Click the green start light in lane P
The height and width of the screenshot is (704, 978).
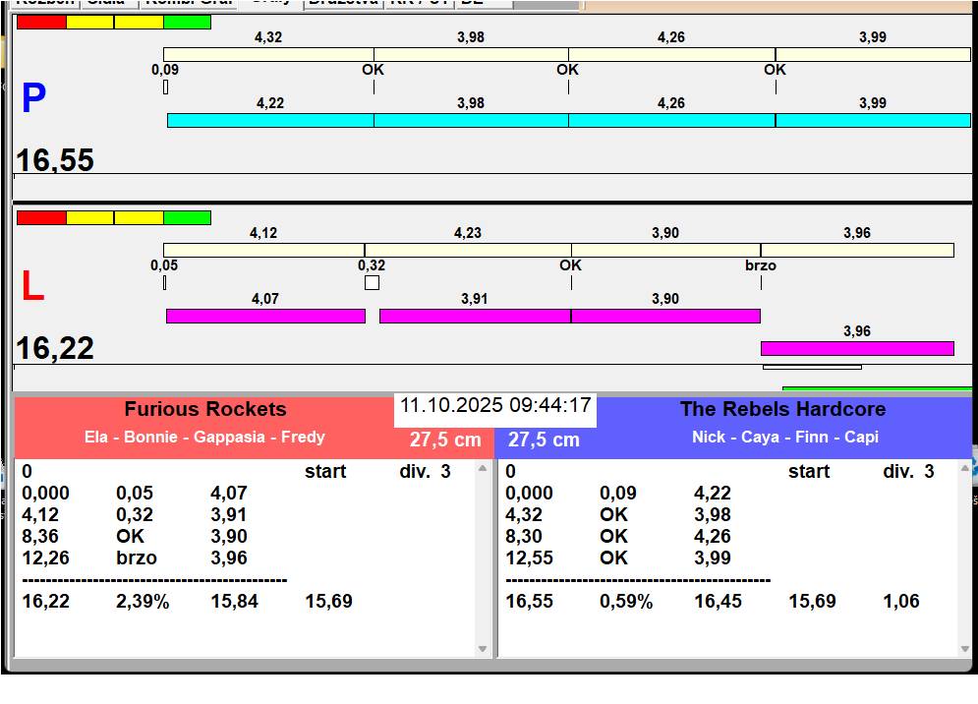(187, 22)
